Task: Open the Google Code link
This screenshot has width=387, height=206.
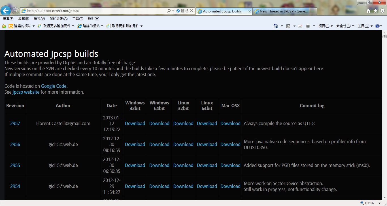Action: click(54, 86)
